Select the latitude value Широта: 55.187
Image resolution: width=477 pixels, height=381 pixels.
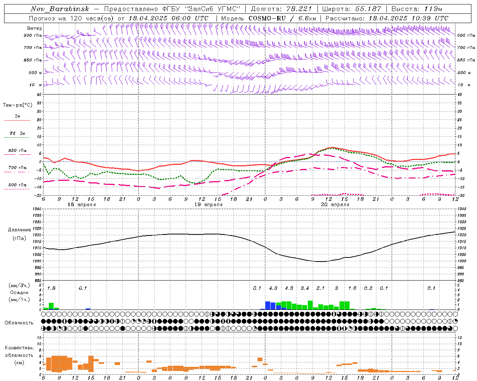click(x=351, y=9)
